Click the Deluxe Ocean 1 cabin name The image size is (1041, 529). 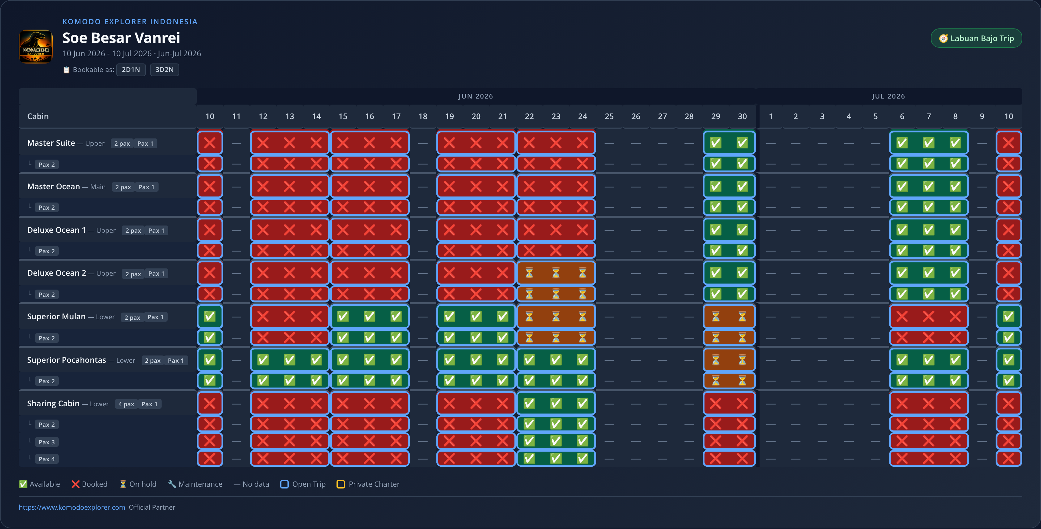56,230
